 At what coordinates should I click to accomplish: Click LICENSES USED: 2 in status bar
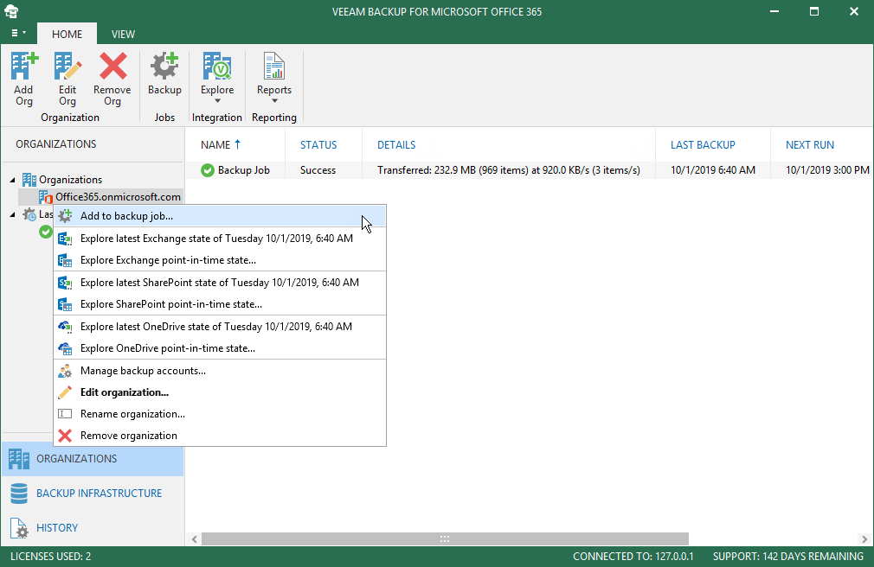[x=51, y=557]
